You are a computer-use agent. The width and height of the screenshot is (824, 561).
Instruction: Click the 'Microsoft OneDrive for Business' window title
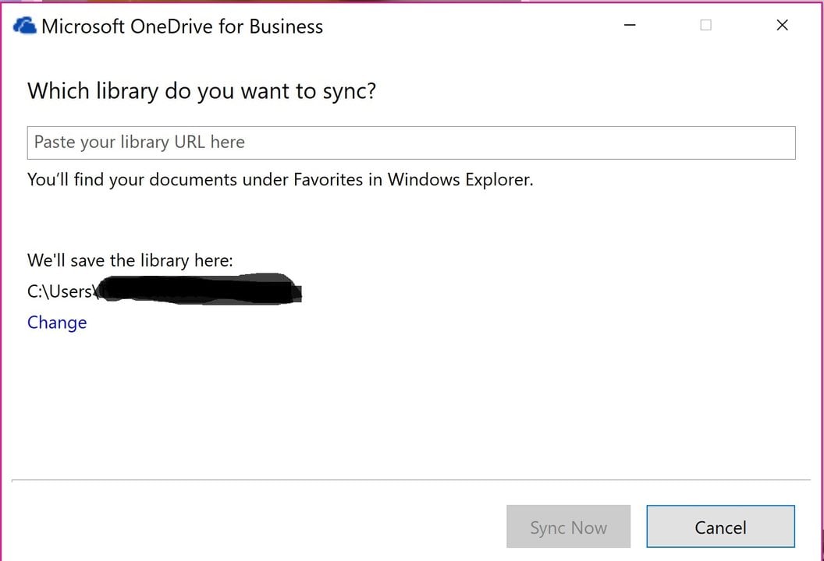[182, 26]
